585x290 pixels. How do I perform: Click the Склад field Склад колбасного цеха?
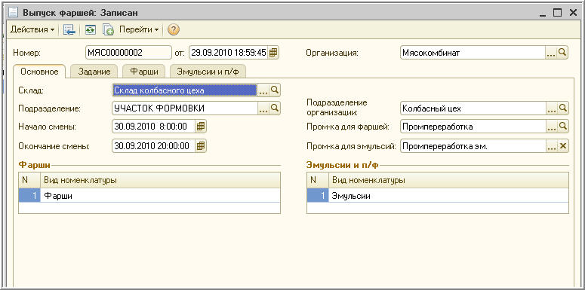click(x=185, y=90)
